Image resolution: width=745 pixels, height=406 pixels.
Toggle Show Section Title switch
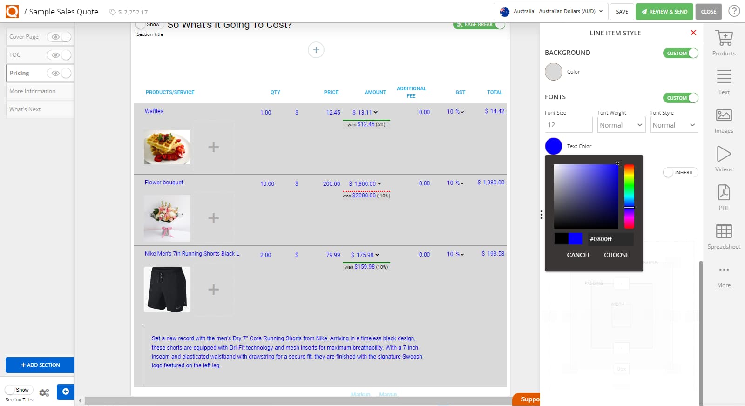149,25
